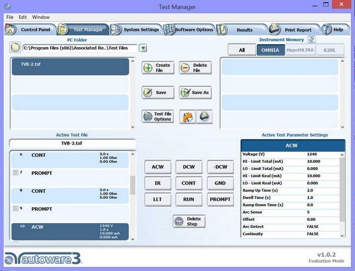Add an IR test step
This screenshot has width=355, height=271.
(x=158, y=183)
